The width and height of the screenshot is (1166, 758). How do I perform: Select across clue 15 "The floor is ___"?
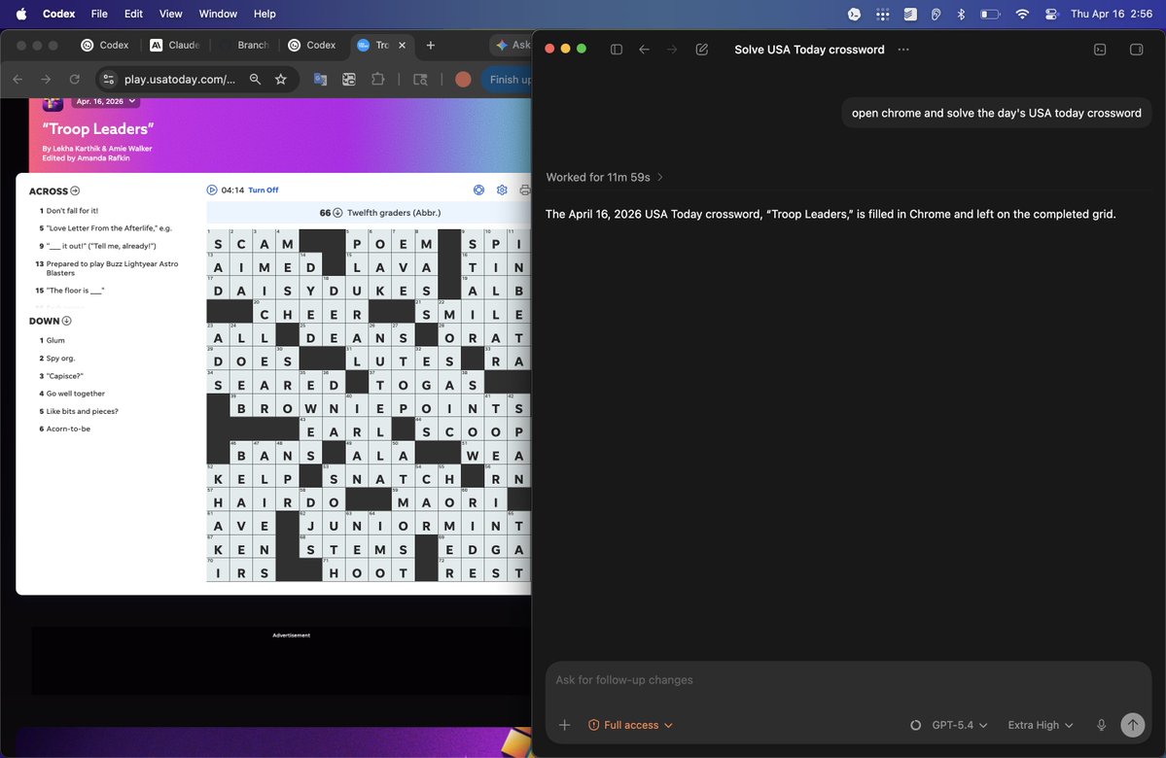click(70, 291)
